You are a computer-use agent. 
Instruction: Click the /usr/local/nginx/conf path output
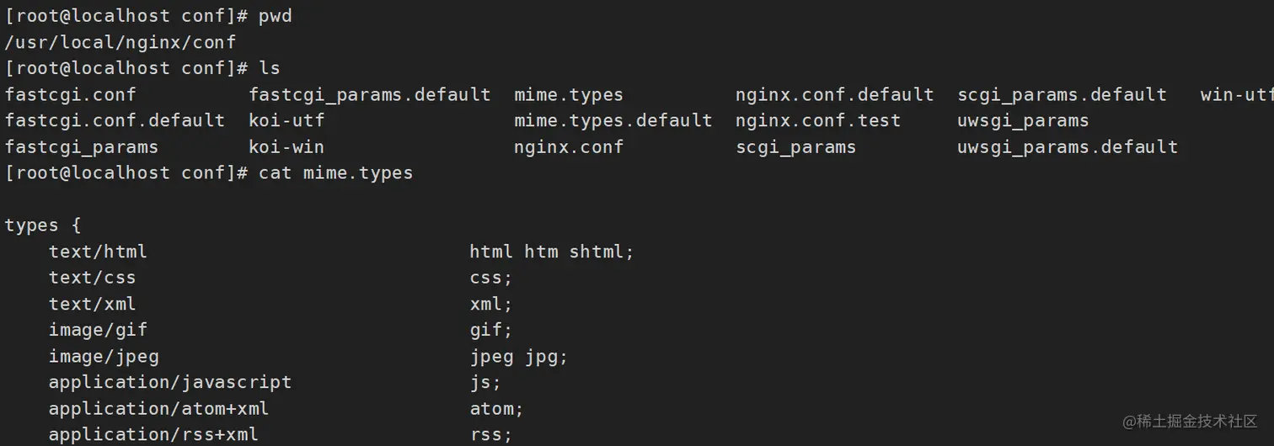point(120,42)
